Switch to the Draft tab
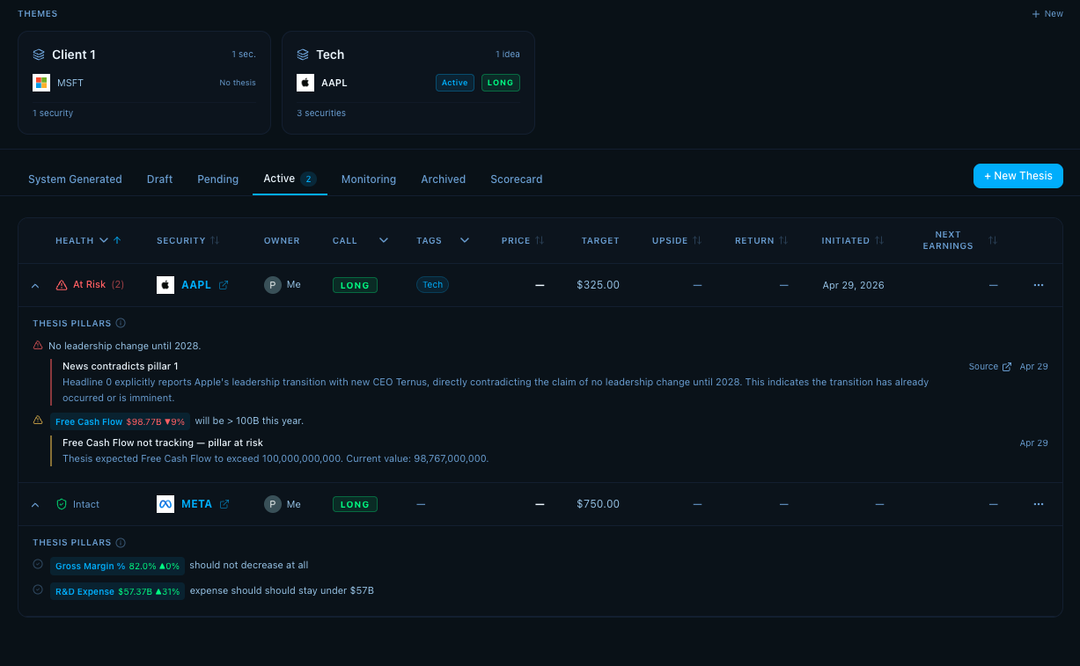The width and height of the screenshot is (1080, 666). pos(159,179)
